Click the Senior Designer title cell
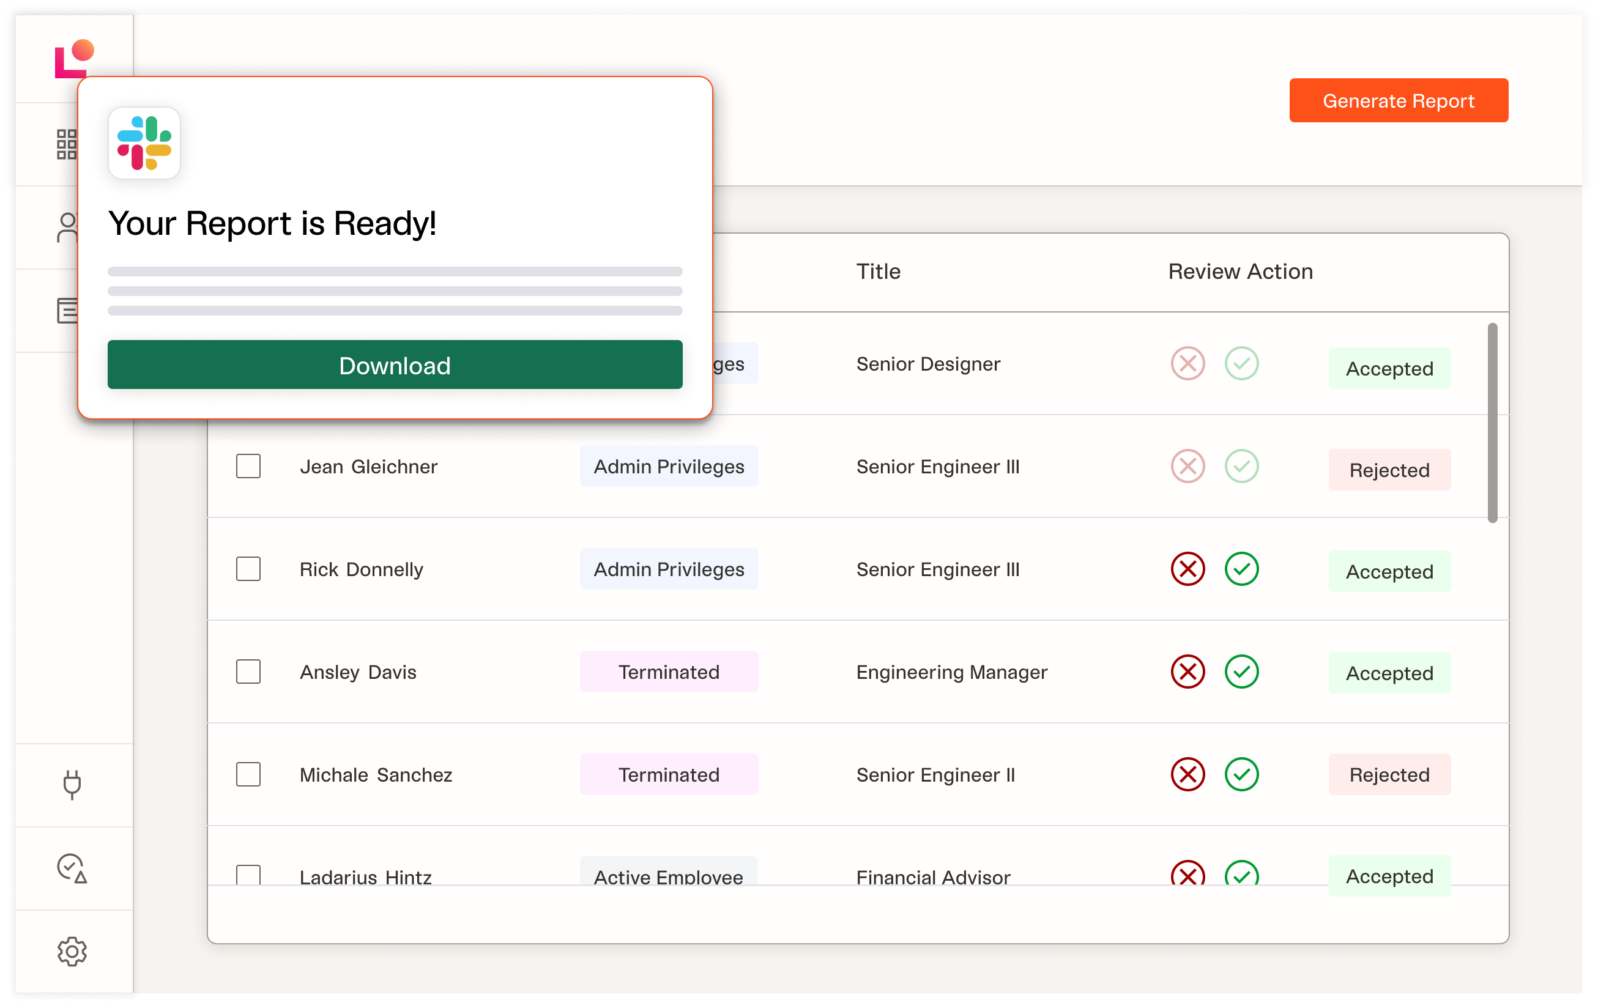Image resolution: width=1598 pixels, height=1003 pixels. (x=927, y=364)
